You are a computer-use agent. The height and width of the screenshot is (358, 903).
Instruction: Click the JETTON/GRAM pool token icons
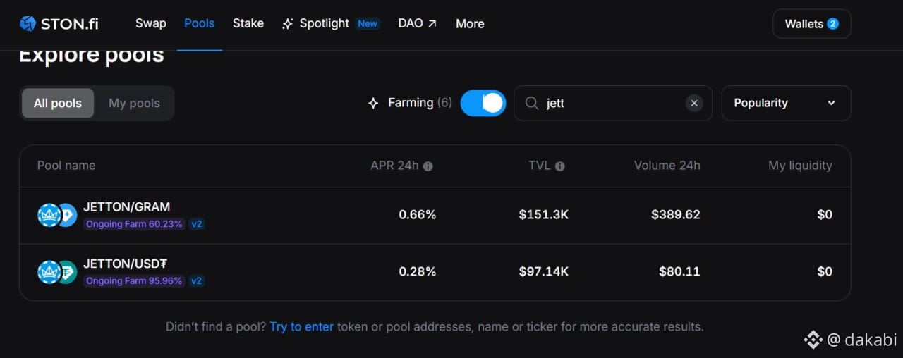[57, 215]
